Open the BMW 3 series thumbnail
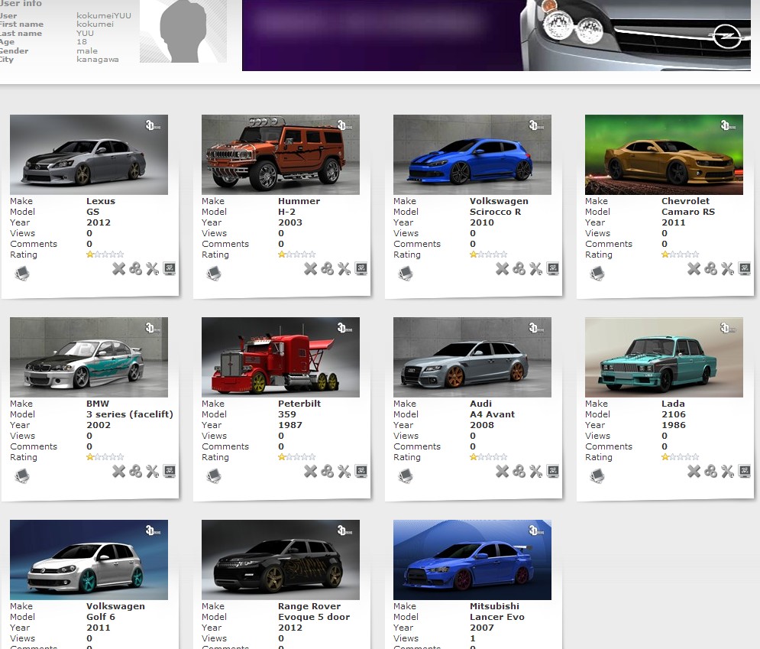The image size is (760, 649). tap(89, 358)
